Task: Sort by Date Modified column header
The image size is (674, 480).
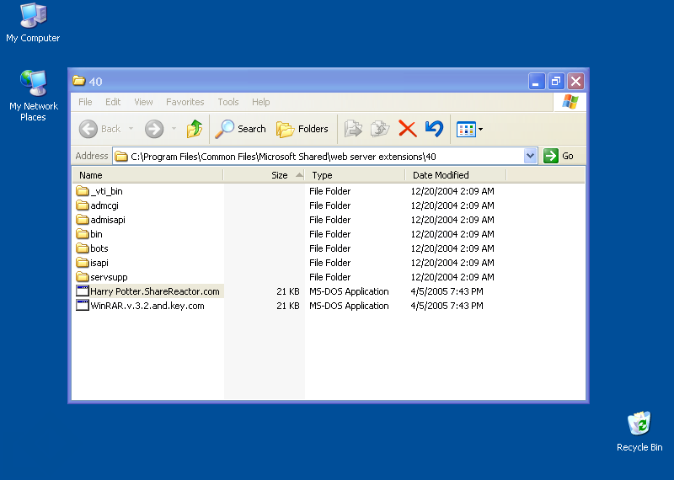Action: (456, 175)
